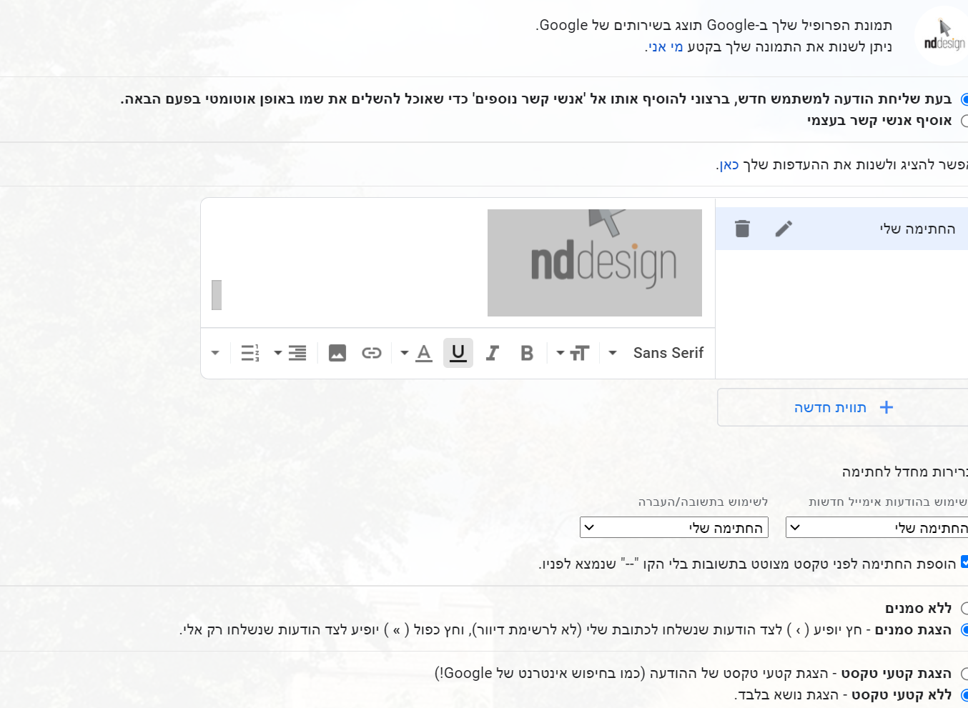Select the 'ללא סמנים' radio button
Viewport: 968px width, 708px height.
coord(964,608)
